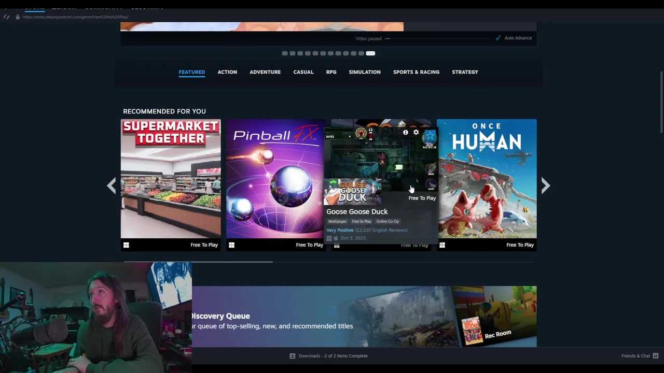Screen dimensions: 664x373
Task: Click the padlock icon beside the URL
Action: [x=18, y=17]
